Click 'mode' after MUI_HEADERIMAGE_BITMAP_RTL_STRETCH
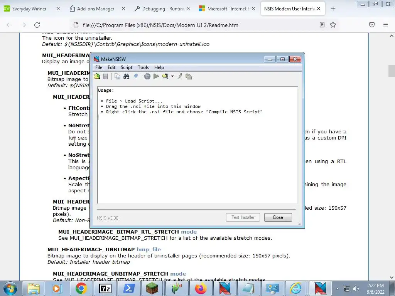The height and width of the screenshot is (296, 395). 189,232
